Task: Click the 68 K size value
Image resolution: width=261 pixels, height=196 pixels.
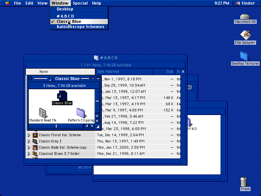Action: click(170, 104)
